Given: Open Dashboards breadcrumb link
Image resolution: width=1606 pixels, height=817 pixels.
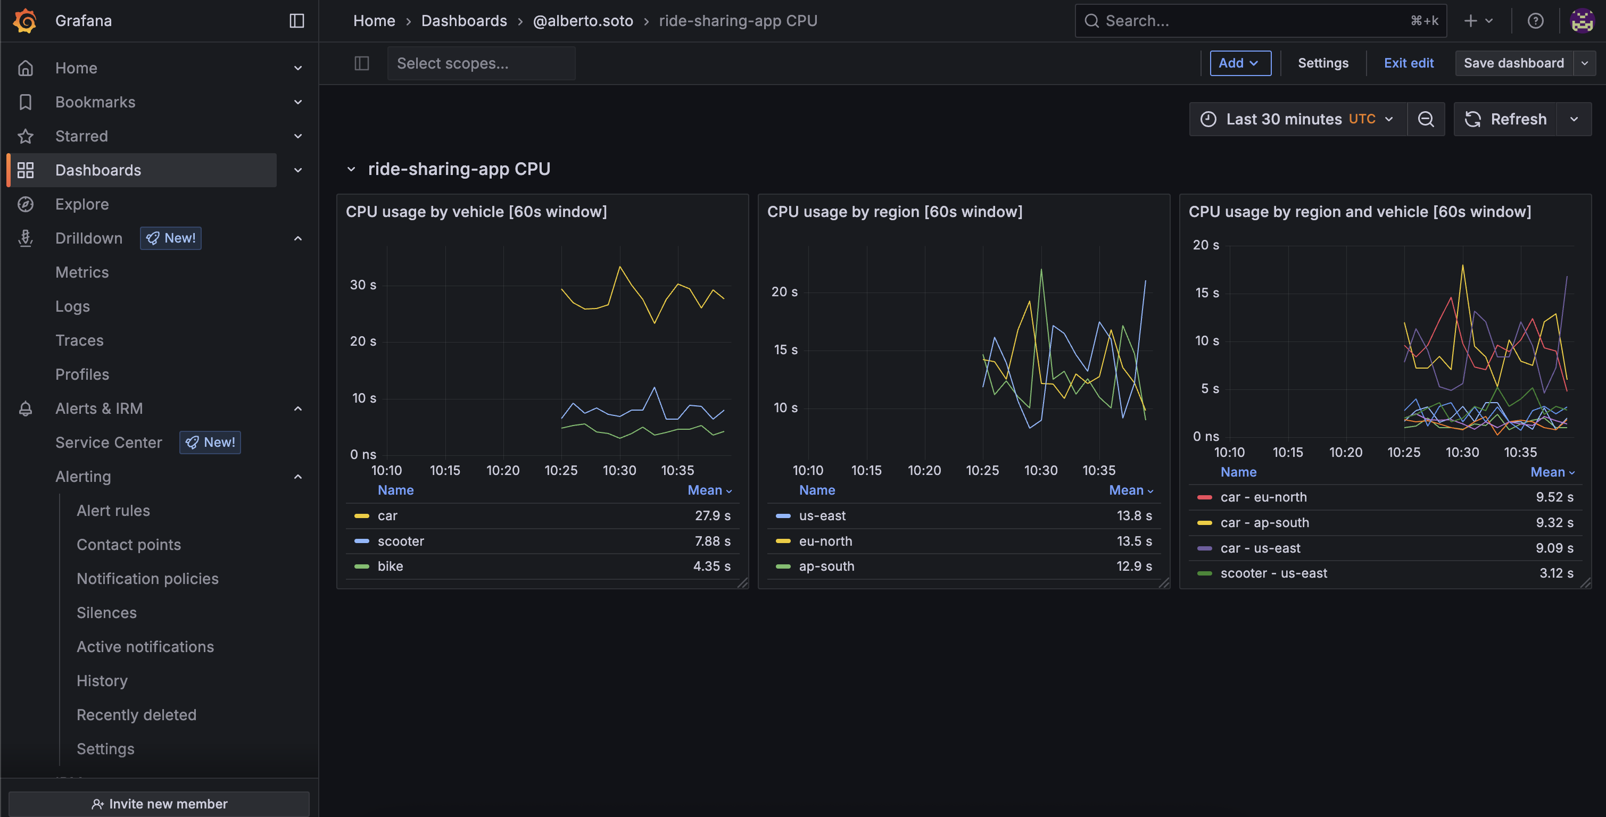Looking at the screenshot, I should pos(464,20).
